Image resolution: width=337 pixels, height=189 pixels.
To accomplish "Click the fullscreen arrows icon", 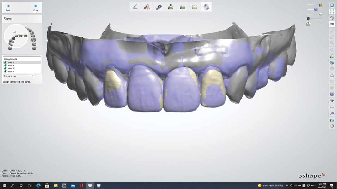I will click(332, 11).
